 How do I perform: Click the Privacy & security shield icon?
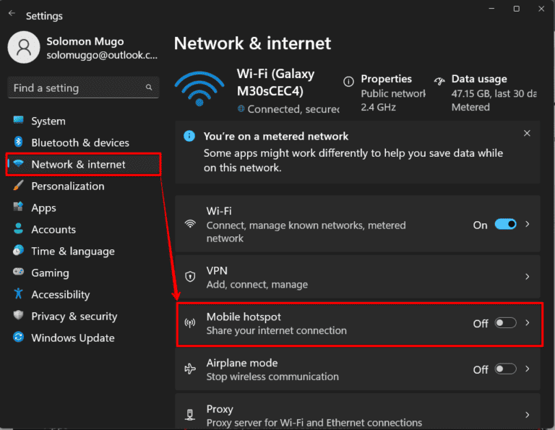18,316
